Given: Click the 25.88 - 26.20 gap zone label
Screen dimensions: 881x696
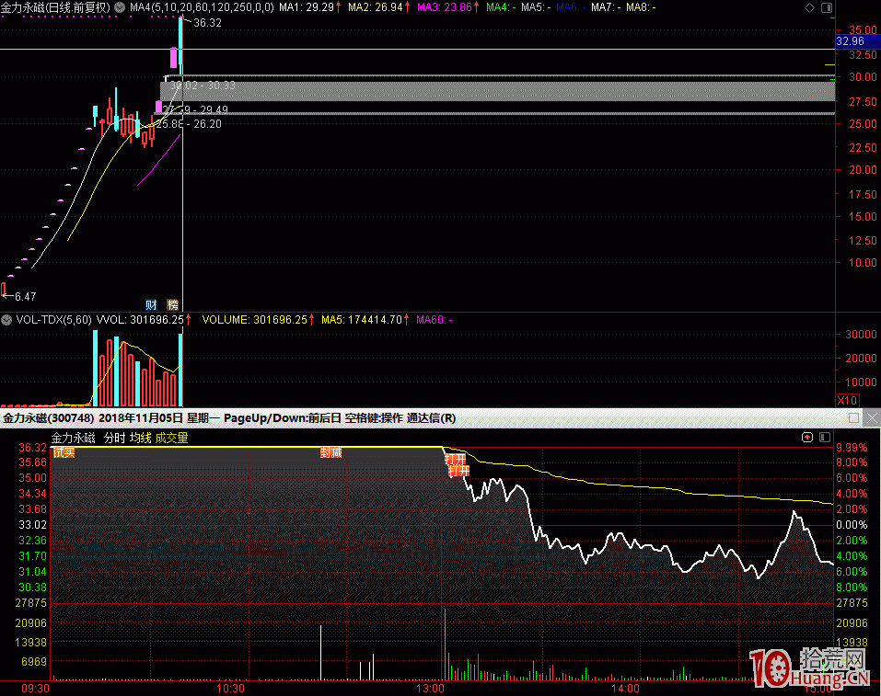Looking at the screenshot, I should pyautogui.click(x=189, y=124).
